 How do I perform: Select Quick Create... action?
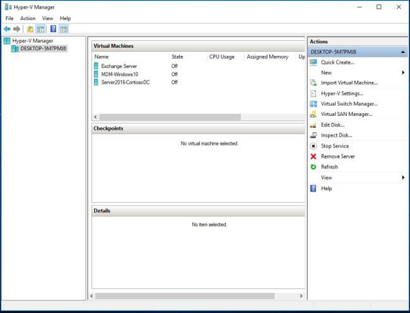(337, 62)
